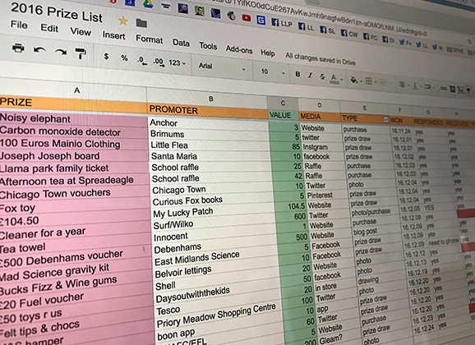Select the 'blog post' type cell
This screenshot has height=345, width=475.
tap(377, 232)
